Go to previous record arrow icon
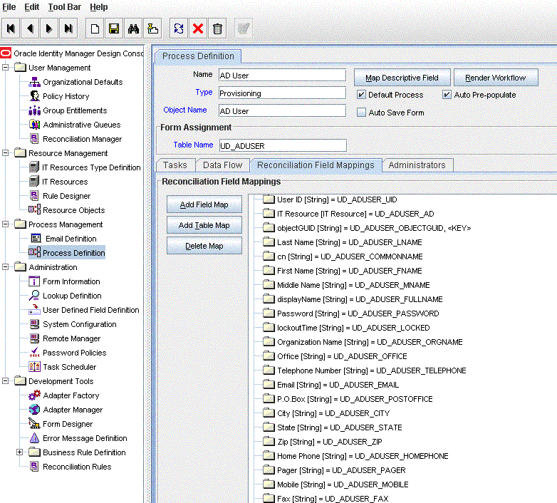Image resolution: width=557 pixels, height=503 pixels. click(x=30, y=28)
